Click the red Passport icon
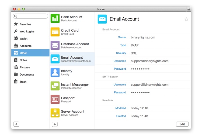The image size is (202, 135). point(55,99)
